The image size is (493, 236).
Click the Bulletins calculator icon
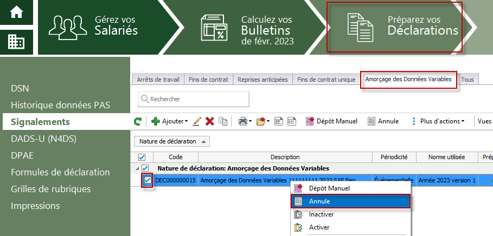pos(214,28)
